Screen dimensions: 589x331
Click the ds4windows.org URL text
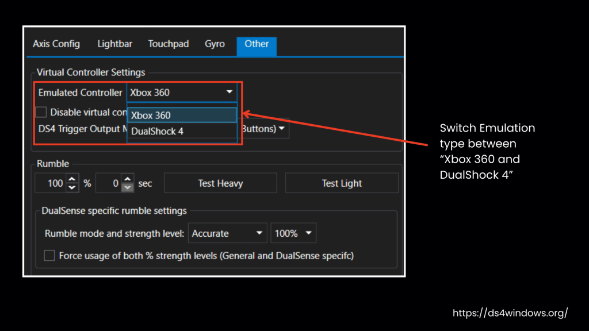510,313
